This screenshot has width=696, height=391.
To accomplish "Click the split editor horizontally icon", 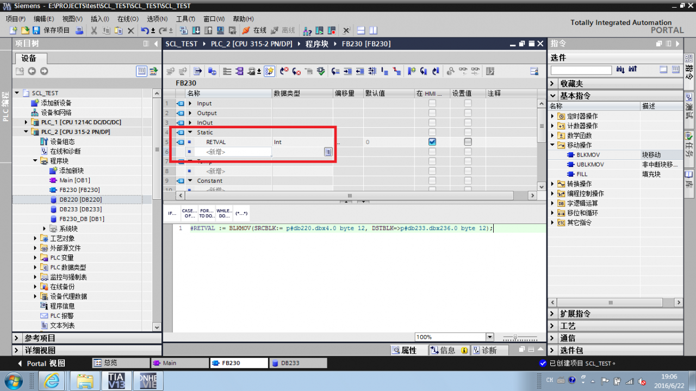I will [362, 30].
